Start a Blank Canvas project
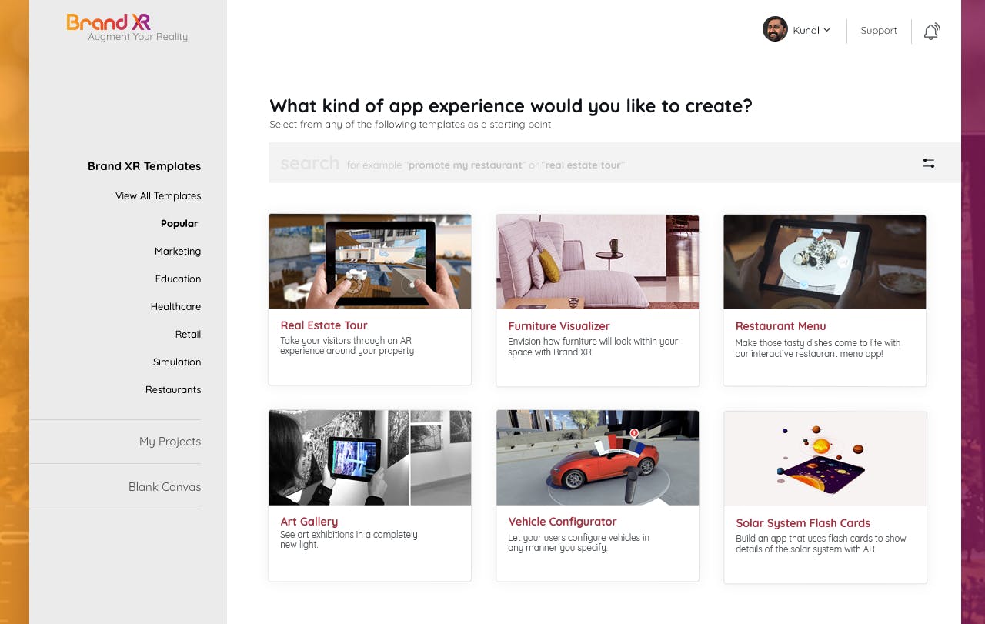This screenshot has width=985, height=624. click(x=164, y=487)
